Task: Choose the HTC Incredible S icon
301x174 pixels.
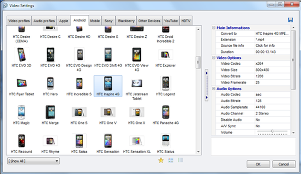Action: (79, 83)
